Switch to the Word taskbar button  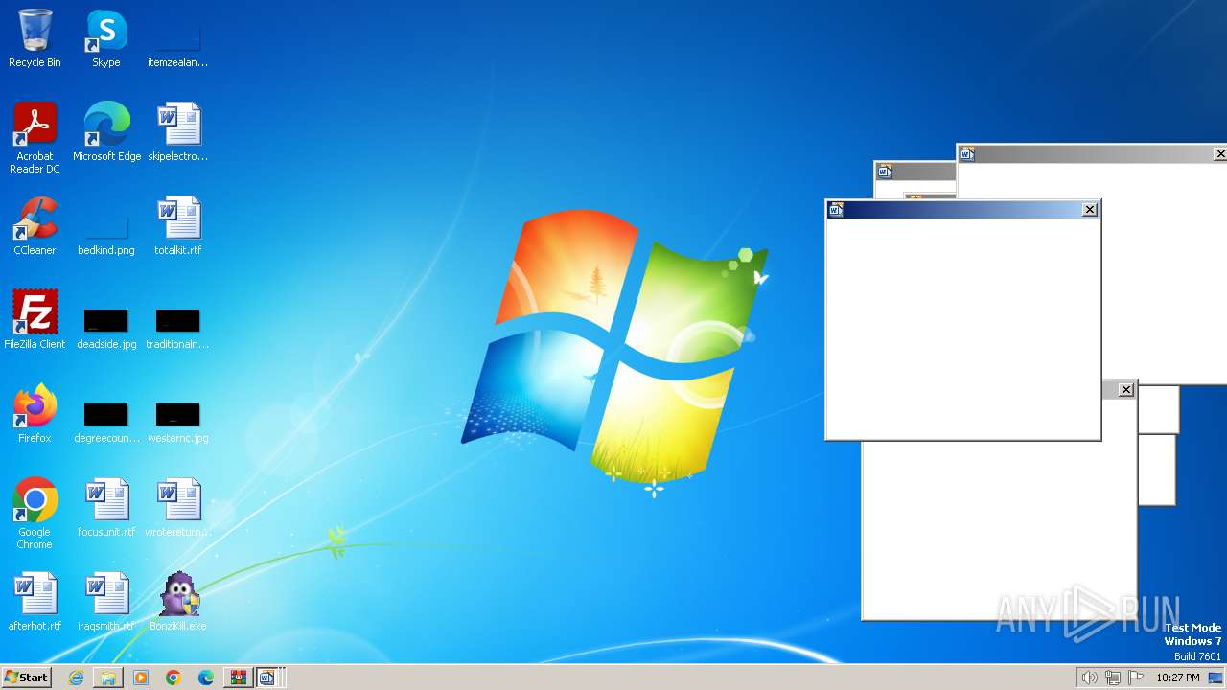267,678
